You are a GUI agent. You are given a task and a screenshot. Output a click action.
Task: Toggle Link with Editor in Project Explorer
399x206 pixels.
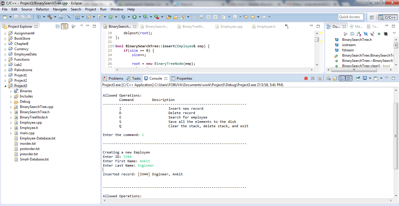(64, 26)
